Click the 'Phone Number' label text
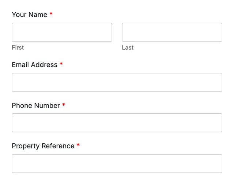The height and width of the screenshot is (175, 234). click(x=36, y=105)
